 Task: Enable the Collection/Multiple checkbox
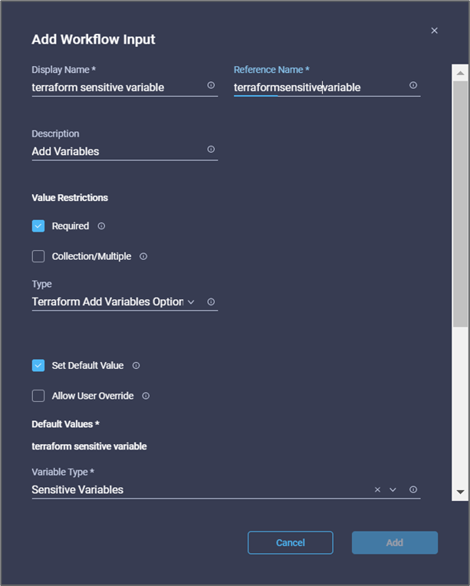(38, 256)
